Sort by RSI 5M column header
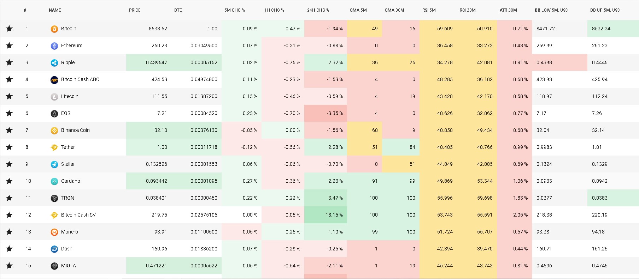The width and height of the screenshot is (639, 279). (x=429, y=10)
